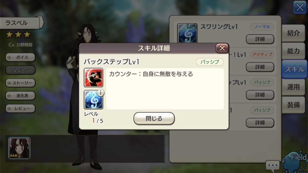Open the 進化表 menu item
Image resolution: width=308 pixels, height=173 pixels.
pyautogui.click(x=20, y=96)
